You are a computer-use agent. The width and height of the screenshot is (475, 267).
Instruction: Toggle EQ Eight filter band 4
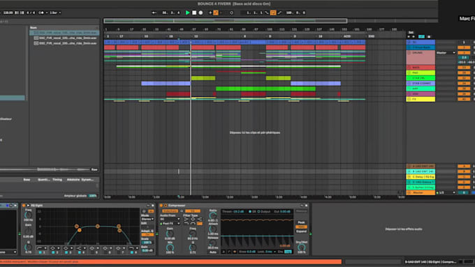click(x=80, y=252)
